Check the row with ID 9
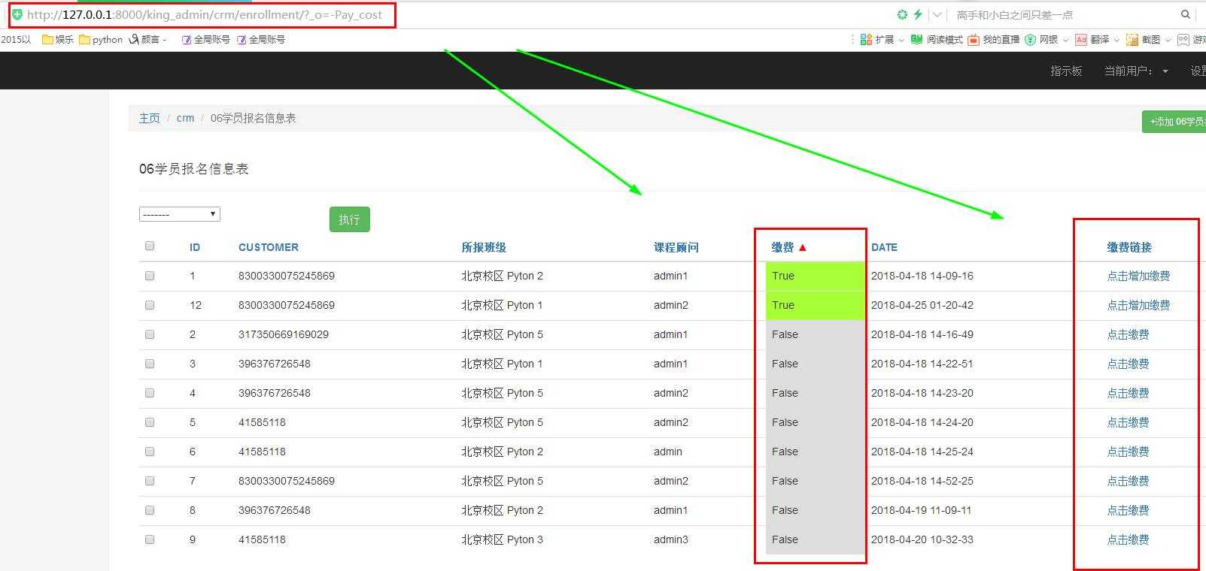 (150, 539)
